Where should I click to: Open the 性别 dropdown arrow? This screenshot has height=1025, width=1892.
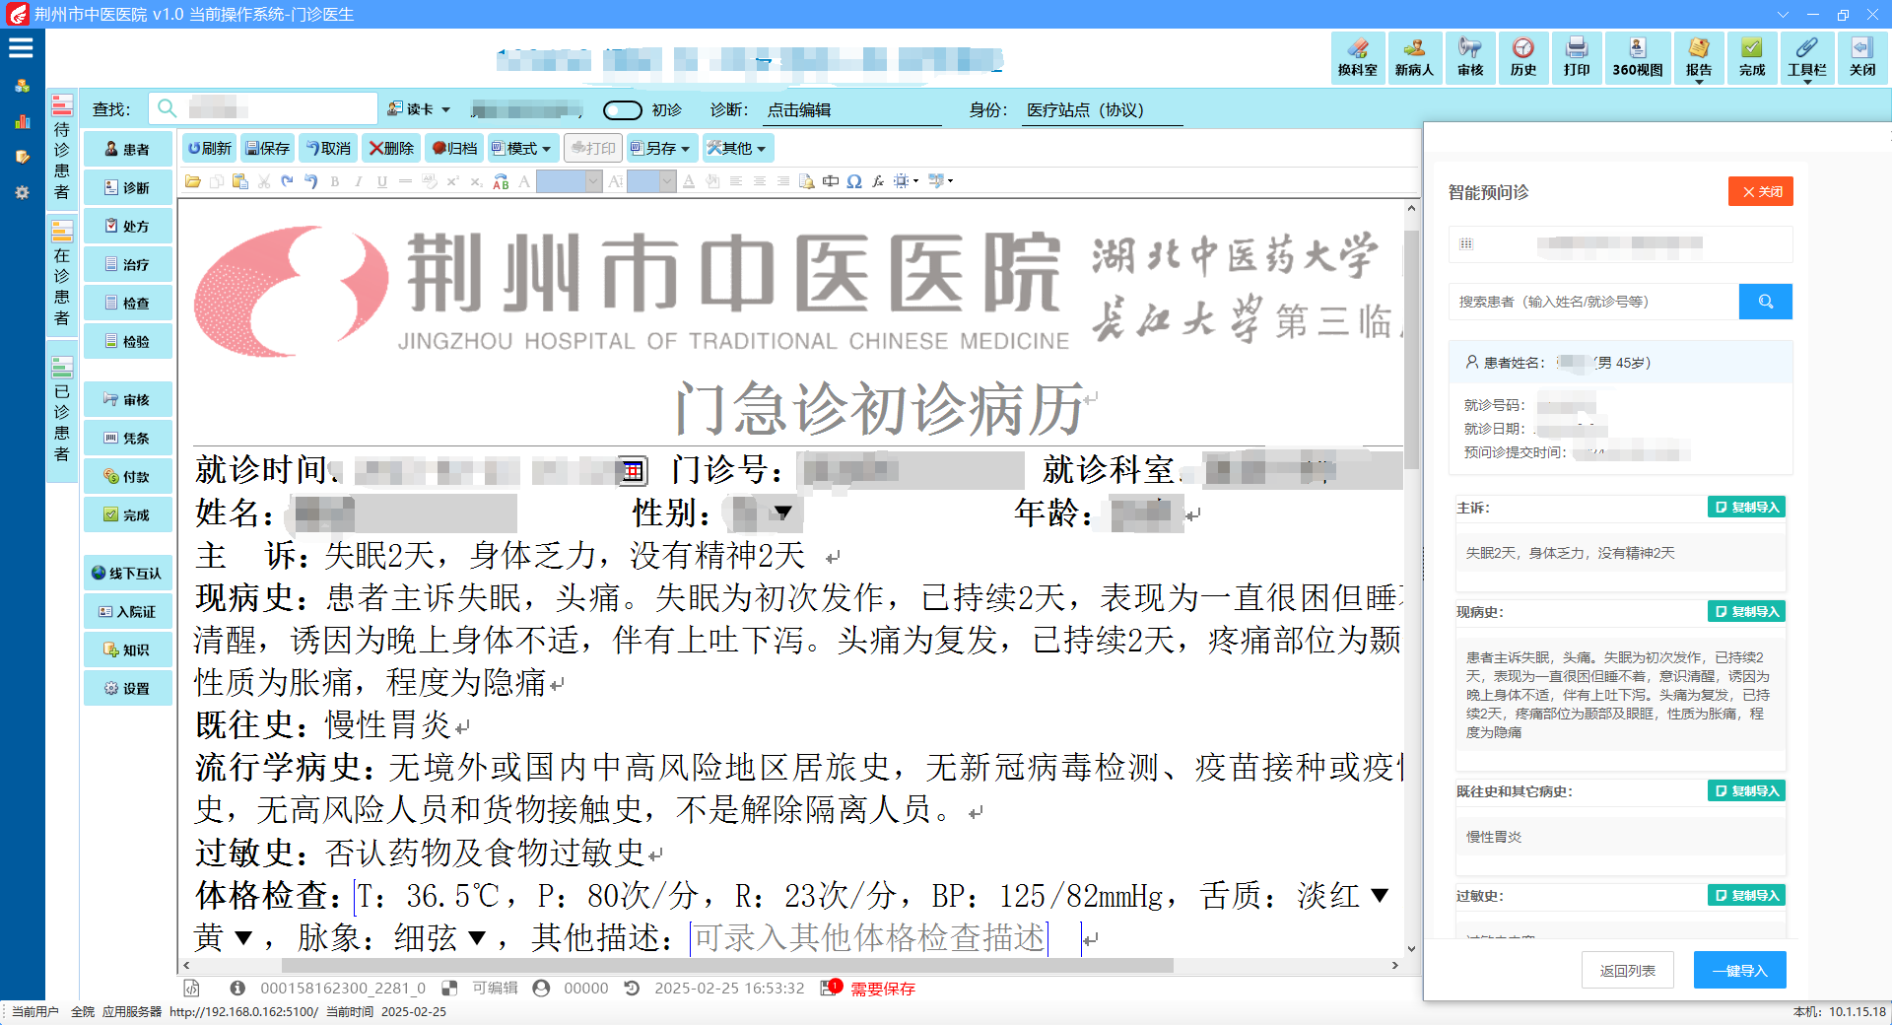[x=783, y=512]
